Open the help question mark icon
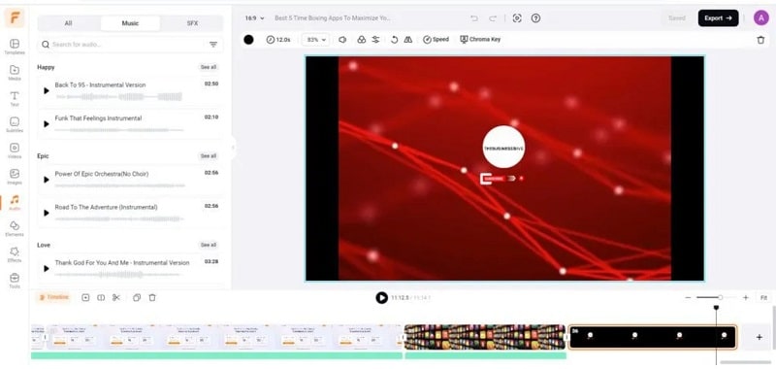This screenshot has height=369, width=776. pos(535,18)
